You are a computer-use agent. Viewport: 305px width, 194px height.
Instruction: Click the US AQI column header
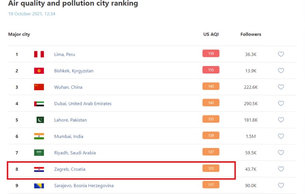tap(211, 34)
